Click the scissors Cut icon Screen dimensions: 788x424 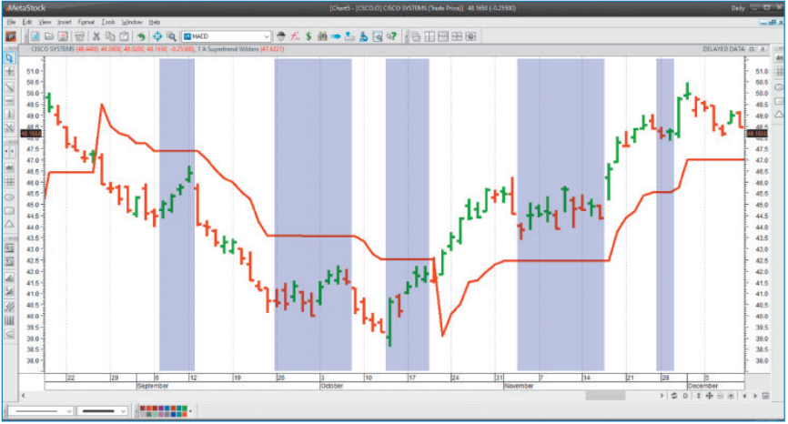(x=96, y=36)
